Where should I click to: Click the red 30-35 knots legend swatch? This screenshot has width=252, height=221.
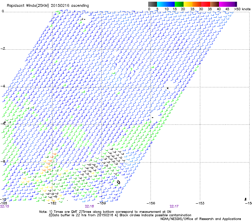[206, 4]
